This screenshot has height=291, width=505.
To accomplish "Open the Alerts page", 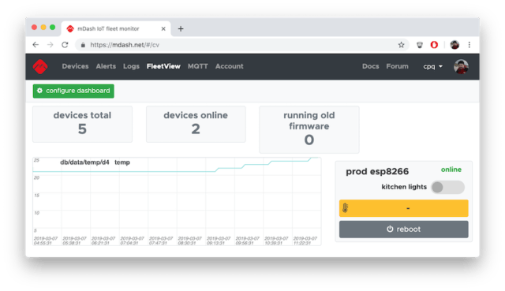I will [106, 66].
